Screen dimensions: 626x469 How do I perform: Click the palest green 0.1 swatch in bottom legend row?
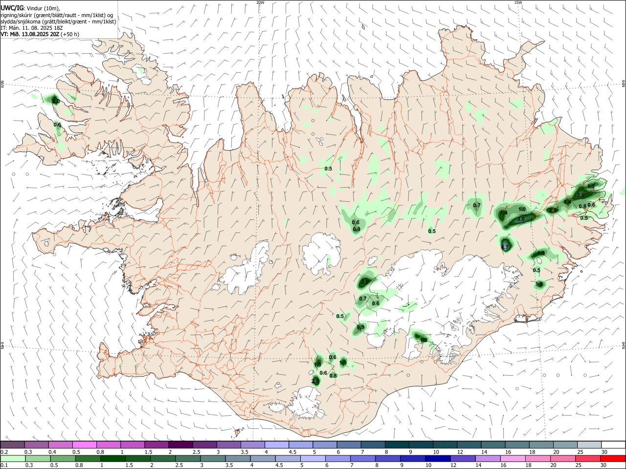pyautogui.click(x=13, y=459)
